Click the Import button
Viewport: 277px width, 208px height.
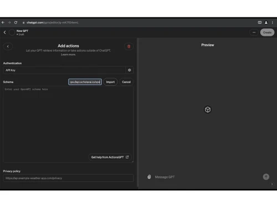(x=110, y=82)
